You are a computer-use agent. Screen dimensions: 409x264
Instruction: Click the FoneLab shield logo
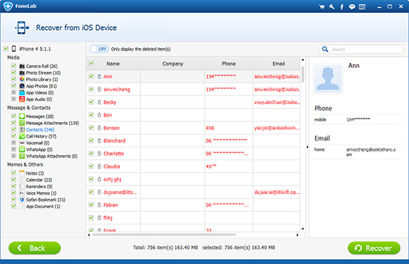[7, 6]
